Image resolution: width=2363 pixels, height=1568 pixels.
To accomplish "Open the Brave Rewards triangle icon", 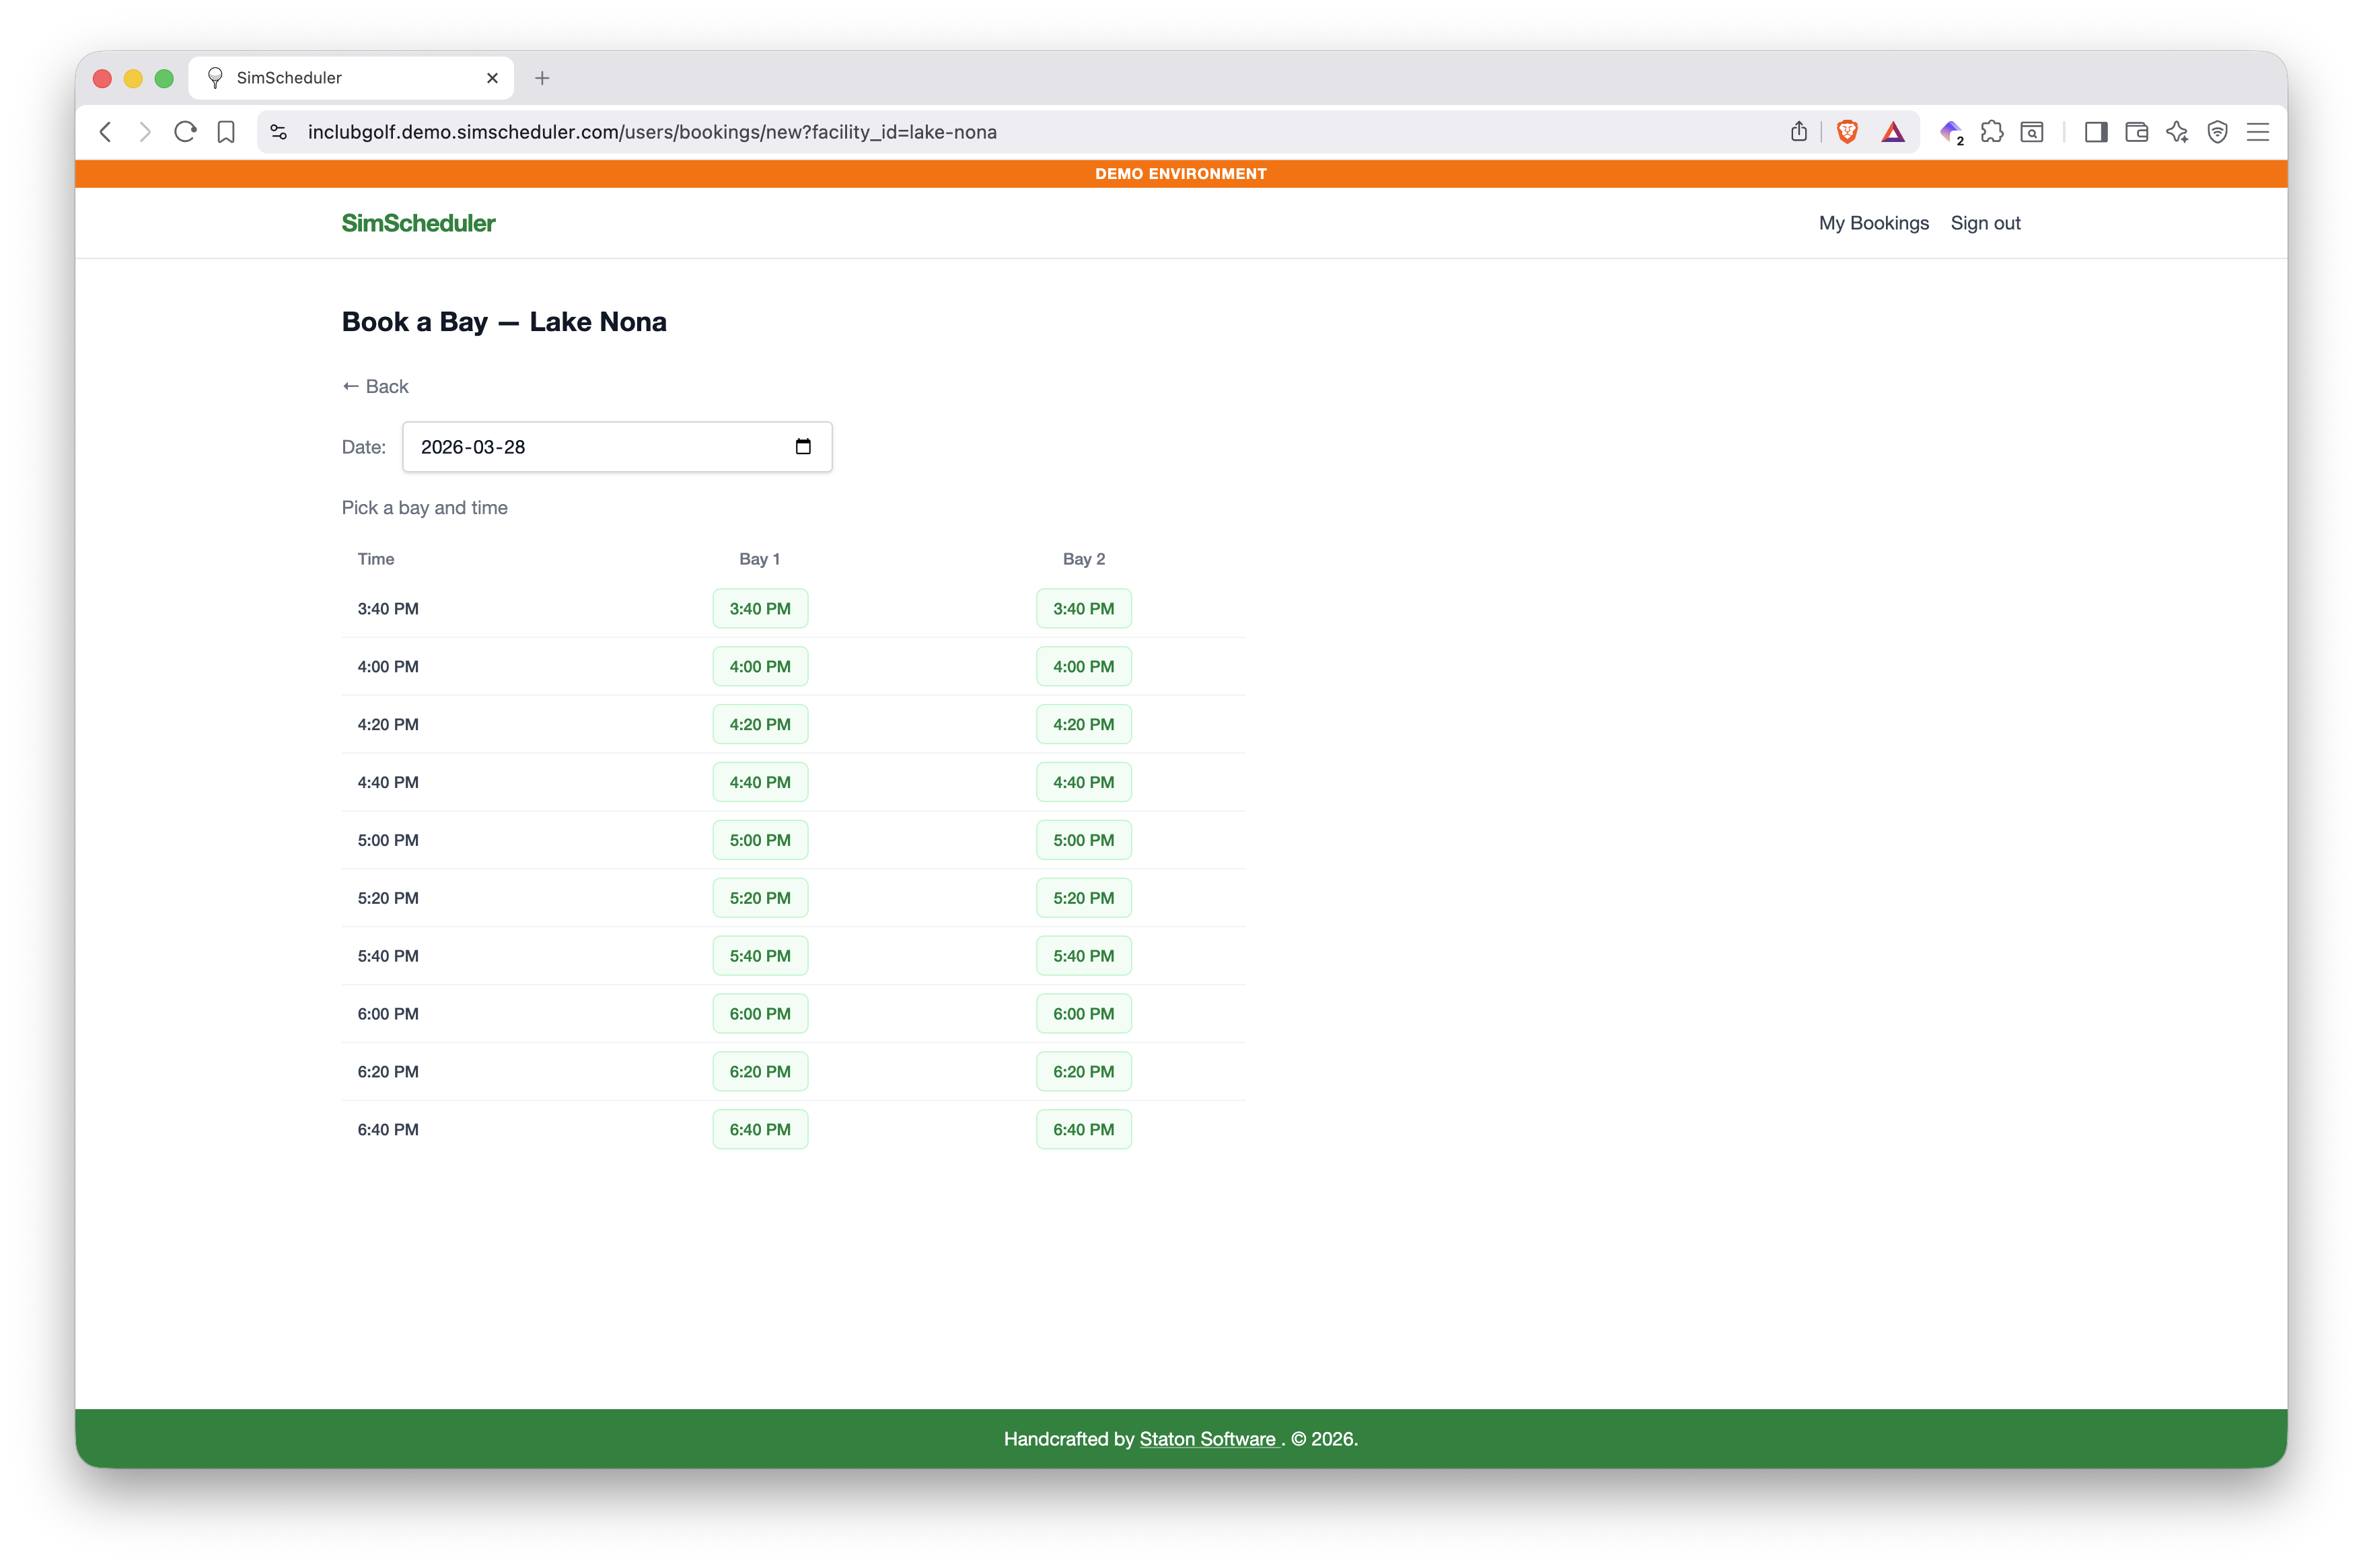I will 1894,131.
